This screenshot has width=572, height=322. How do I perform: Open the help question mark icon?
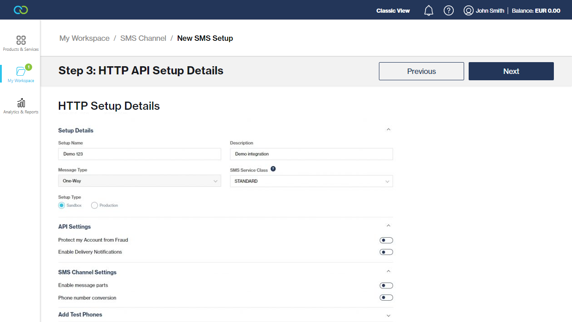449,10
